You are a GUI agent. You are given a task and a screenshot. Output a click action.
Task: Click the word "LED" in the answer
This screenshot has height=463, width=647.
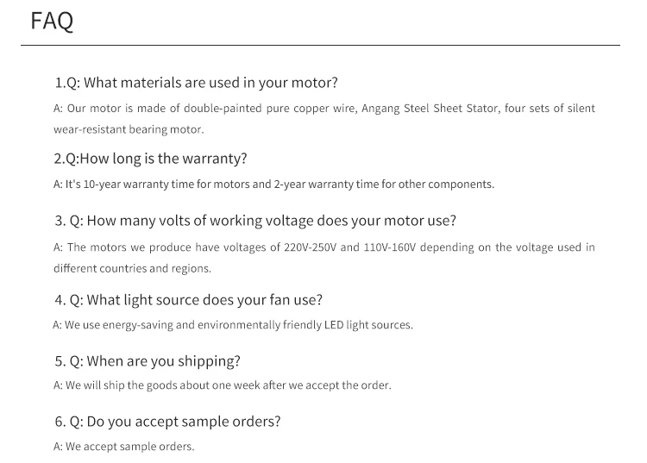pyautogui.click(x=333, y=325)
